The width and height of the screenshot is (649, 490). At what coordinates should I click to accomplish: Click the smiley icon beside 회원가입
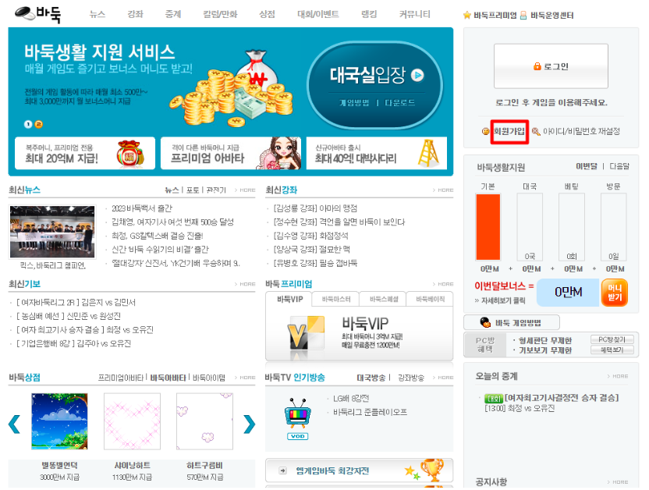coord(485,131)
